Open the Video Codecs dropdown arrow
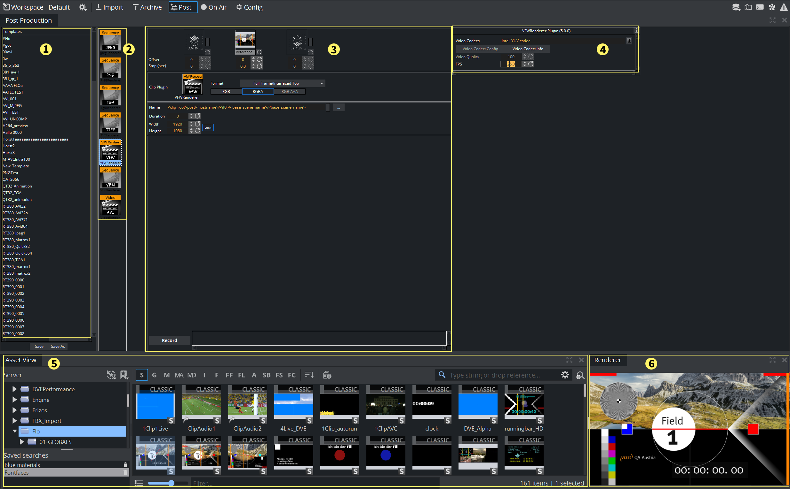Screen dimensions: 790x489 (x=629, y=41)
